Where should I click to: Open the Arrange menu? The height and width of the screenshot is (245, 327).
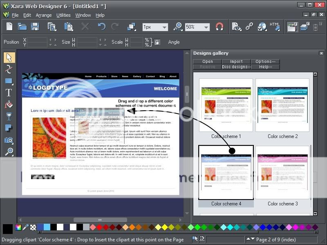pos(44,15)
